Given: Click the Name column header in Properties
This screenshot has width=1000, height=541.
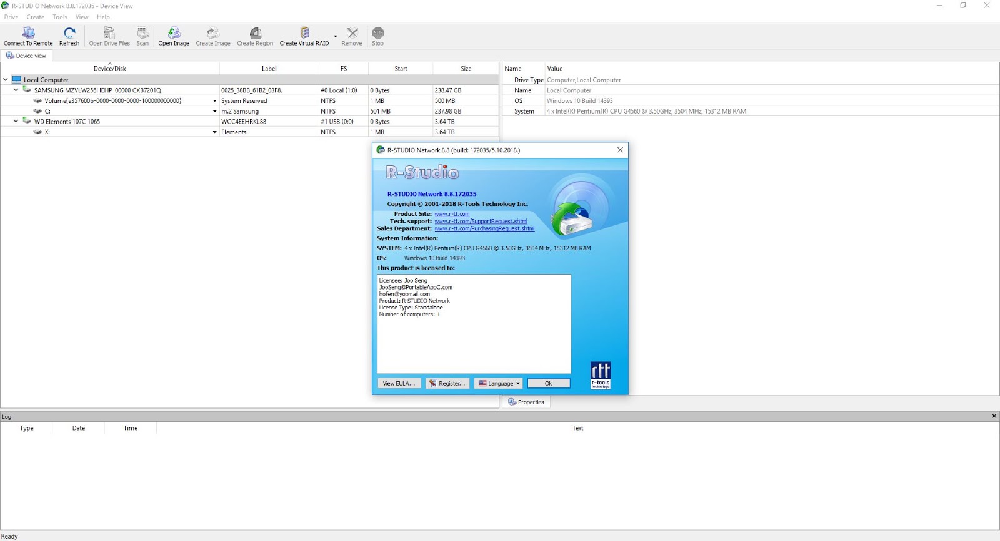Looking at the screenshot, I should [524, 69].
